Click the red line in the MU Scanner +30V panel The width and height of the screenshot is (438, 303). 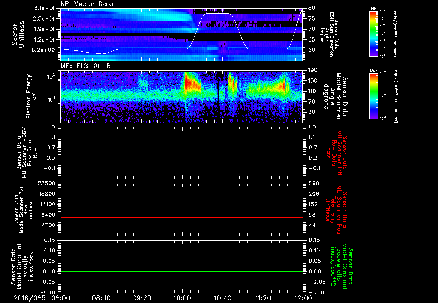(x=181, y=166)
